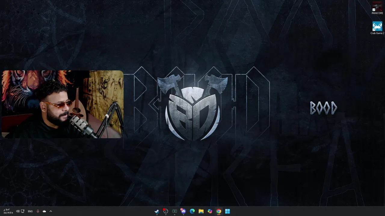Open the taskbar clock and date
This screenshot has height=216, width=385.
[x=8, y=211]
